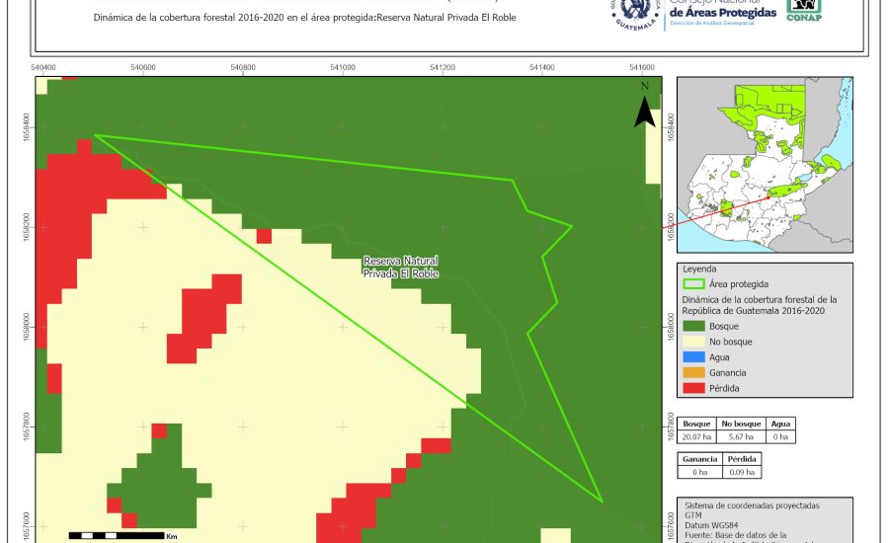Image resolution: width=889 pixels, height=543 pixels.
Task: Click the CONAP logo
Action: pyautogui.click(x=803, y=10)
